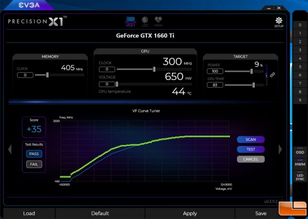Click the Power target value field

(x=215, y=71)
